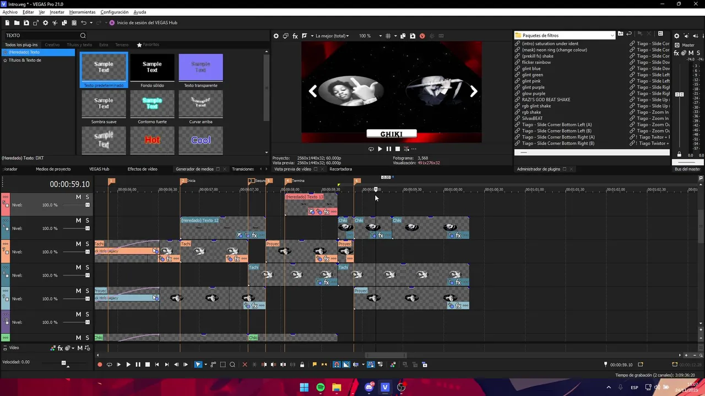Open 'Paquetes de filtros' combo box
705x396 pixels.
click(x=565, y=35)
